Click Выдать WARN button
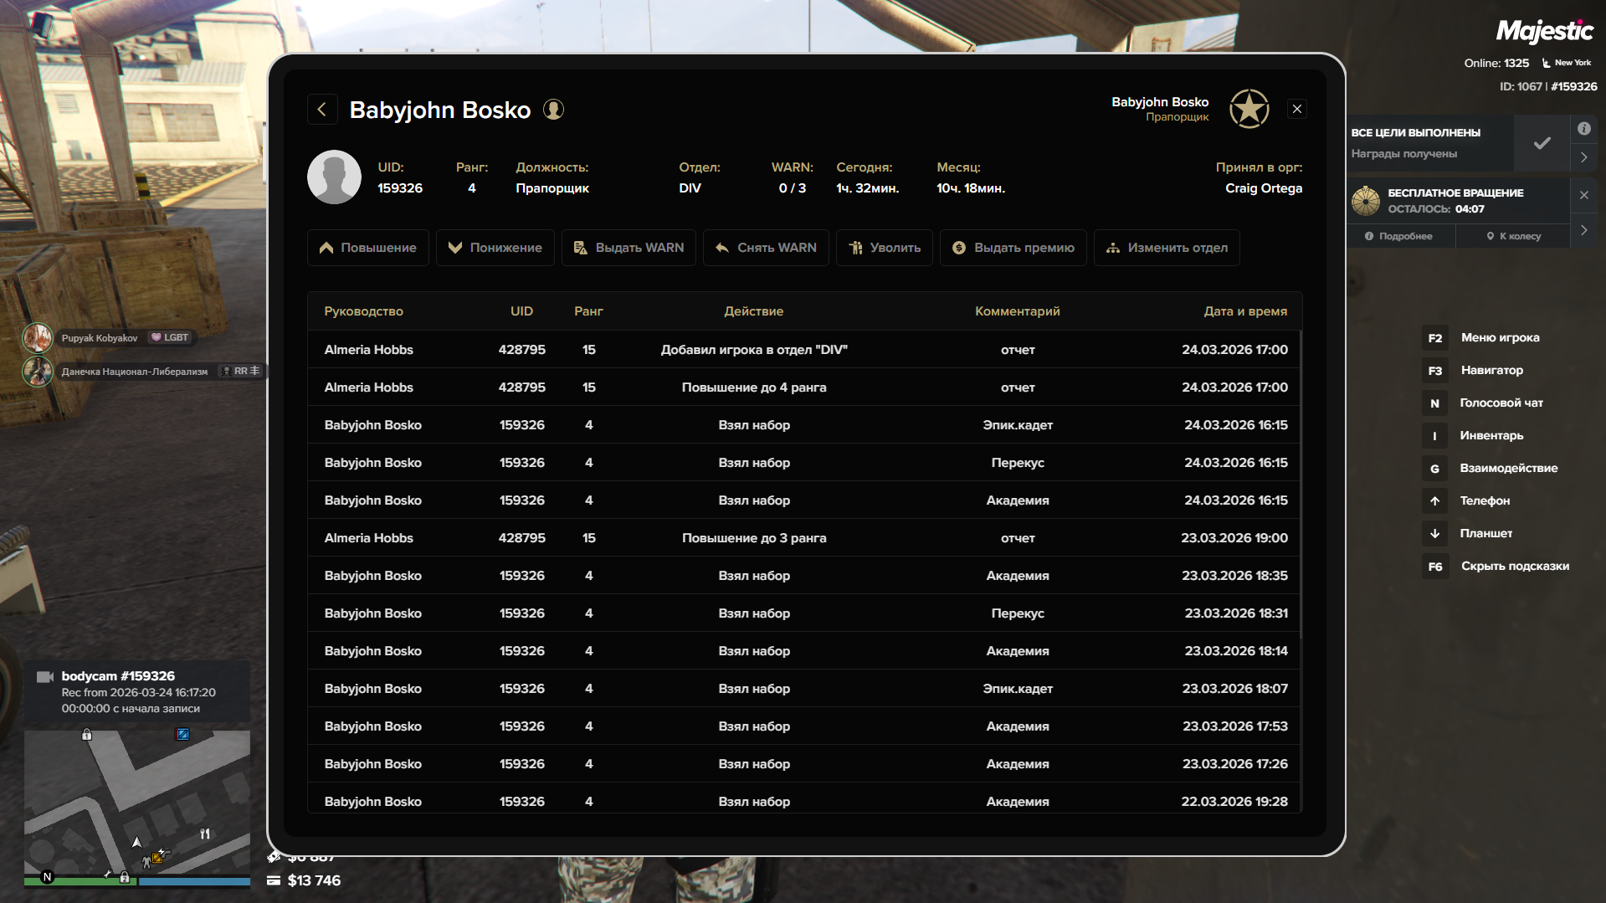This screenshot has width=1606, height=903. (x=629, y=248)
